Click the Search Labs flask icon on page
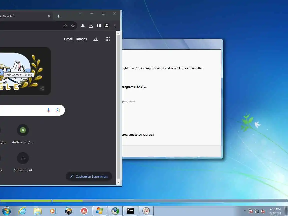Image resolution: width=288 pixels, height=216 pixels. click(x=96, y=39)
